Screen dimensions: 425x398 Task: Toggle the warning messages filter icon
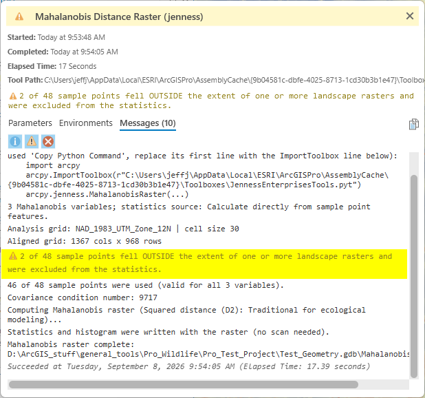click(32, 141)
